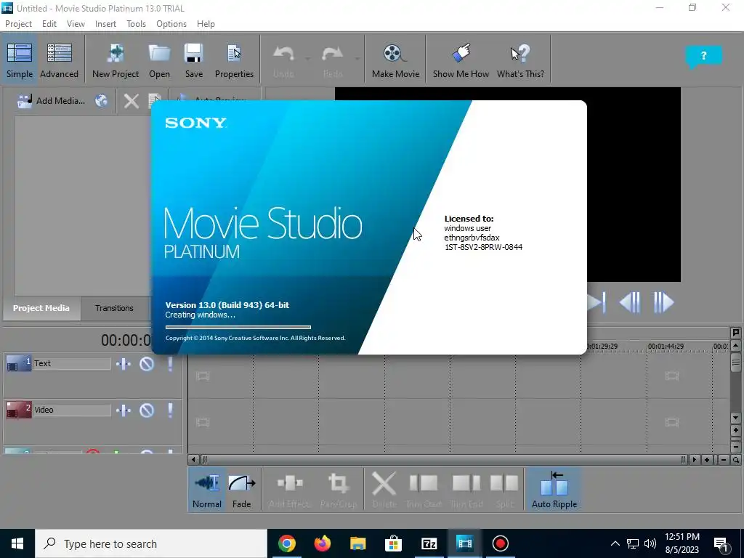Open the Options menu
This screenshot has height=558, width=744.
pyautogui.click(x=171, y=24)
